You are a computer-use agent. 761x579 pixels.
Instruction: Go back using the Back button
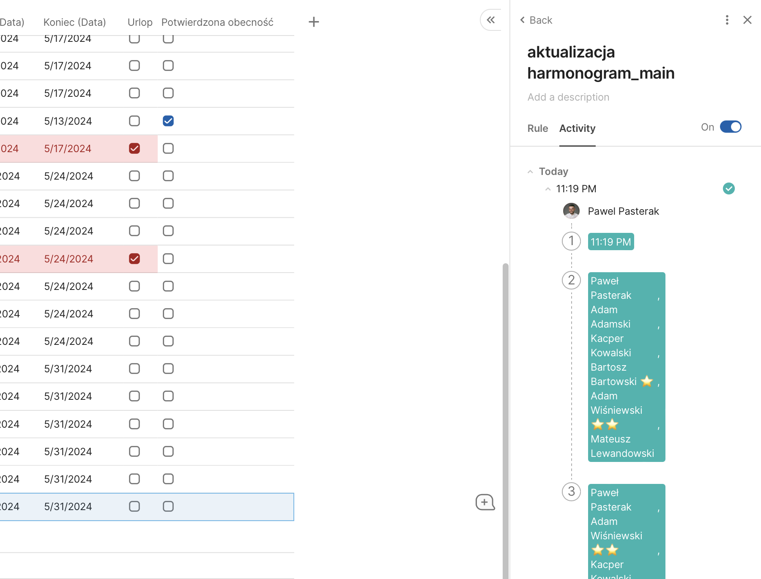pos(536,20)
